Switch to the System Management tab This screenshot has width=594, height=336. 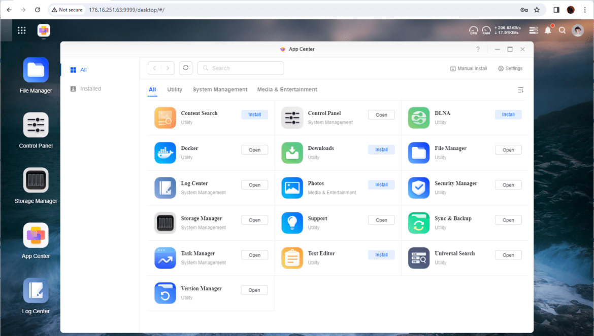tap(220, 90)
